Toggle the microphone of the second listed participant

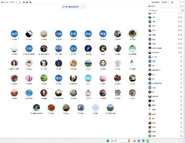point(179,17)
